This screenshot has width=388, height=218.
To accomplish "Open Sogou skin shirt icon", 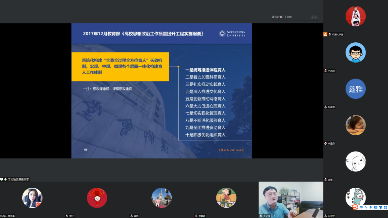I will (x=380, y=207).
